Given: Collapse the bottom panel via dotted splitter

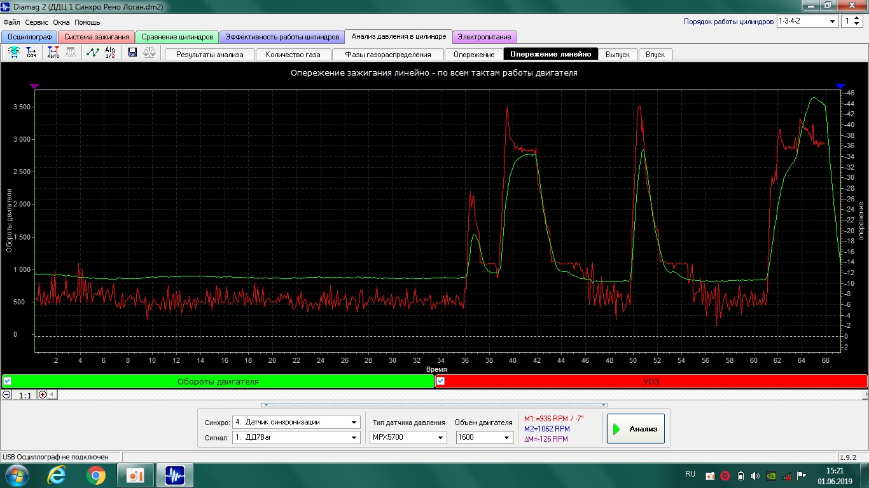Looking at the screenshot, I should 434,405.
